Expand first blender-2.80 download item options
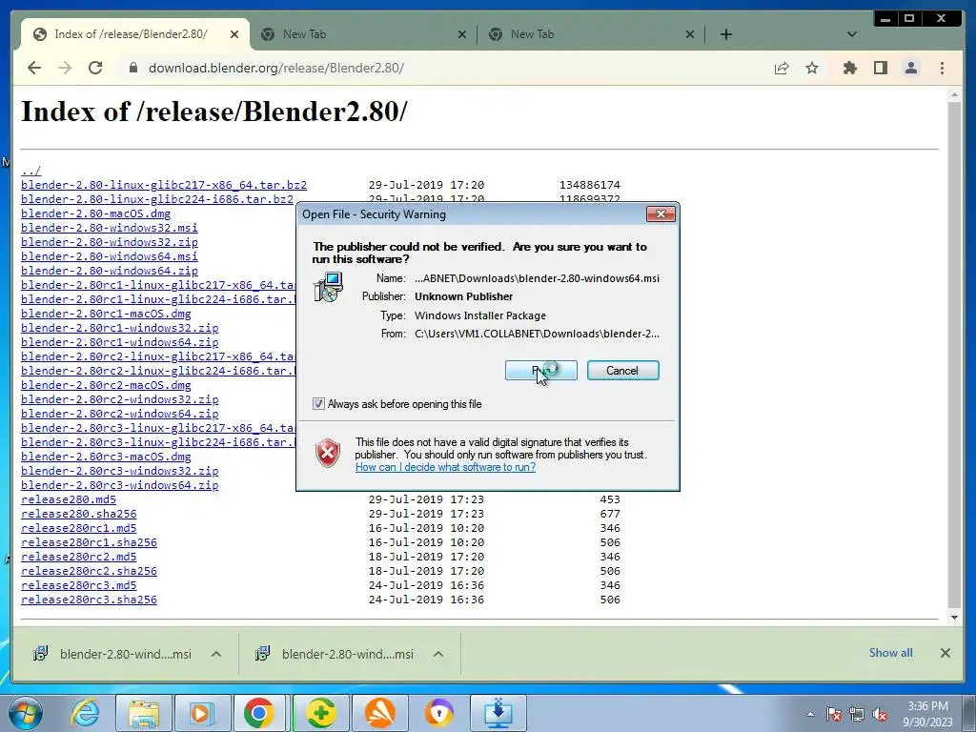The image size is (976, 732). click(216, 654)
